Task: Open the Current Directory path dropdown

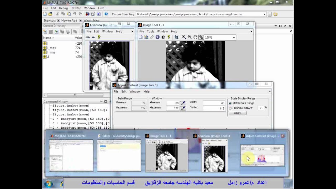Action: 264,14
